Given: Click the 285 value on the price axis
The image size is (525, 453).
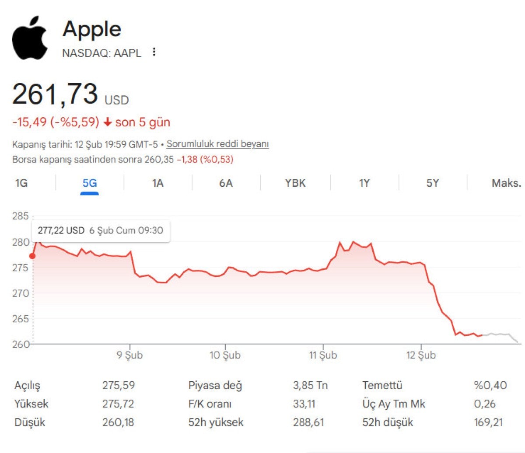Looking at the screenshot, I should coord(21,216).
